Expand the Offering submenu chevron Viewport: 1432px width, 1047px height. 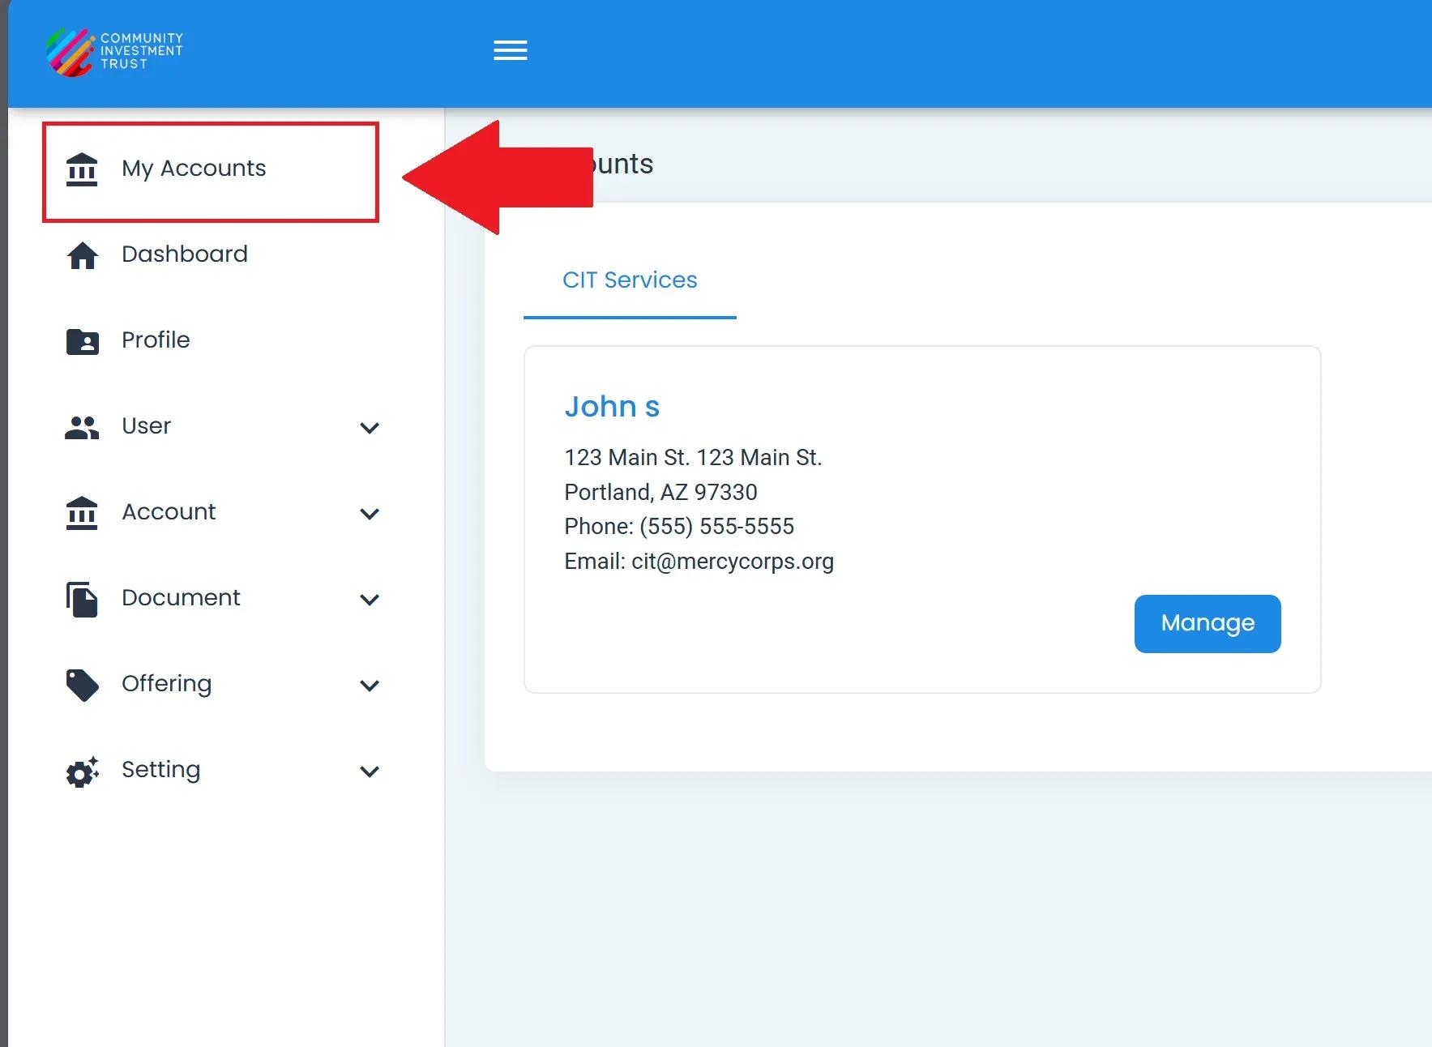370,686
